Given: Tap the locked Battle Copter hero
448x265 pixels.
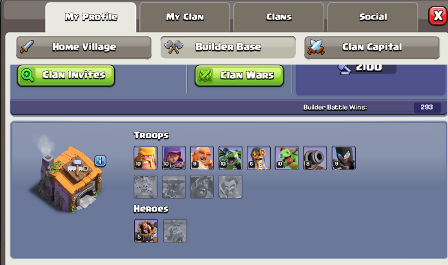Looking at the screenshot, I should point(175,231).
